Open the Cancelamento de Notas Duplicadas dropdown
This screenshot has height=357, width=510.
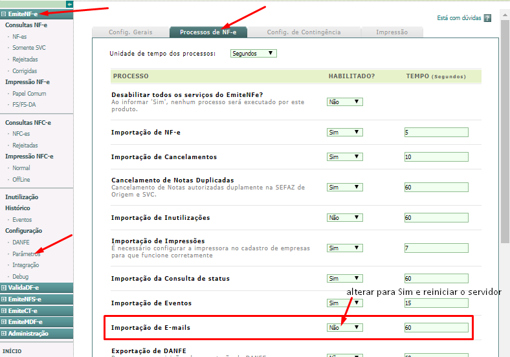[x=345, y=188]
